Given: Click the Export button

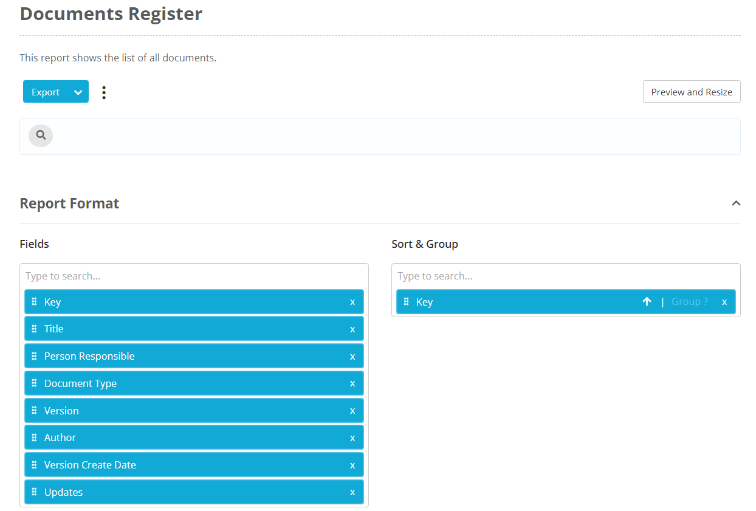Looking at the screenshot, I should (x=46, y=92).
